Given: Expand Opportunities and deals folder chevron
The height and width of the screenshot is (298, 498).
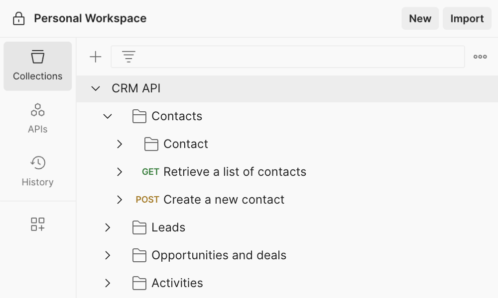Looking at the screenshot, I should 108,255.
